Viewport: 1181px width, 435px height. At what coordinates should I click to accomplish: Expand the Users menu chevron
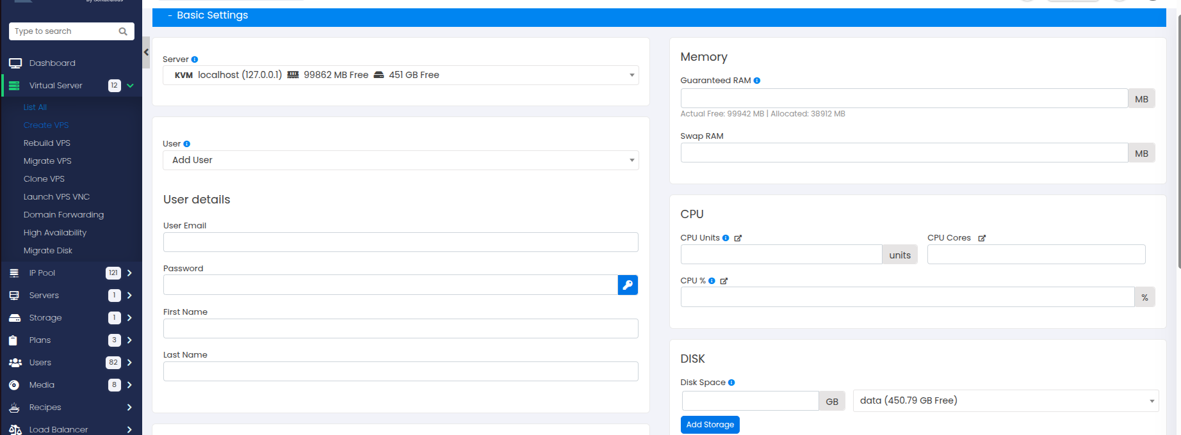pos(129,363)
